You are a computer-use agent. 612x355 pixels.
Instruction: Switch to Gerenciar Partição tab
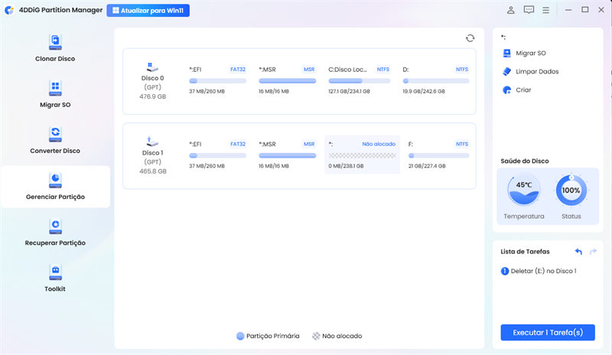click(55, 187)
